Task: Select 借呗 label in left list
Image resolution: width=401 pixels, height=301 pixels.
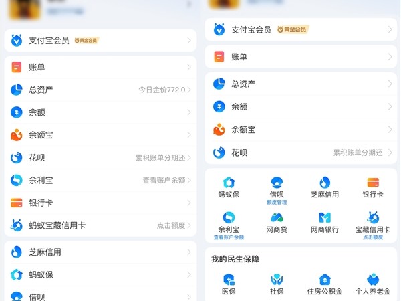Action: (37, 297)
